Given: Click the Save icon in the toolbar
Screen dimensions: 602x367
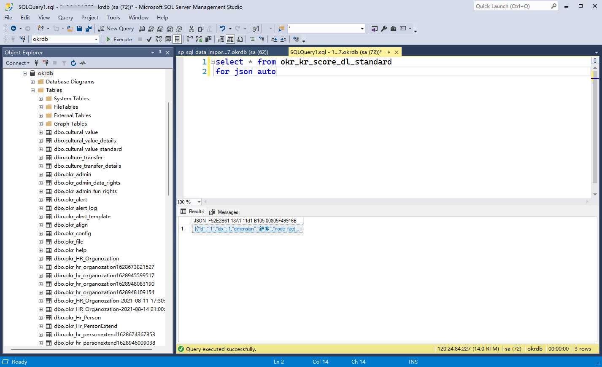Looking at the screenshot, I should (80, 28).
